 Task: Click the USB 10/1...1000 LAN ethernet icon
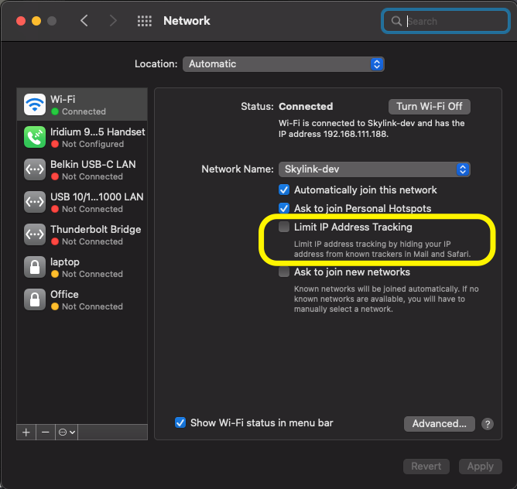[35, 202]
